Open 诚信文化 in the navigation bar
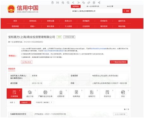The height and width of the screenshot is (118, 144). 122,21
